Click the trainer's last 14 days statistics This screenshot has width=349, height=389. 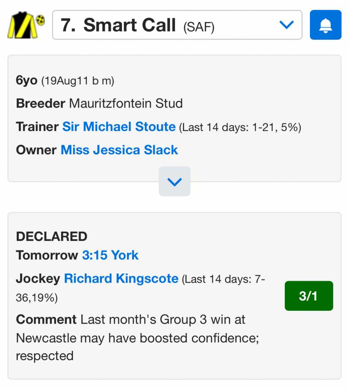click(240, 127)
